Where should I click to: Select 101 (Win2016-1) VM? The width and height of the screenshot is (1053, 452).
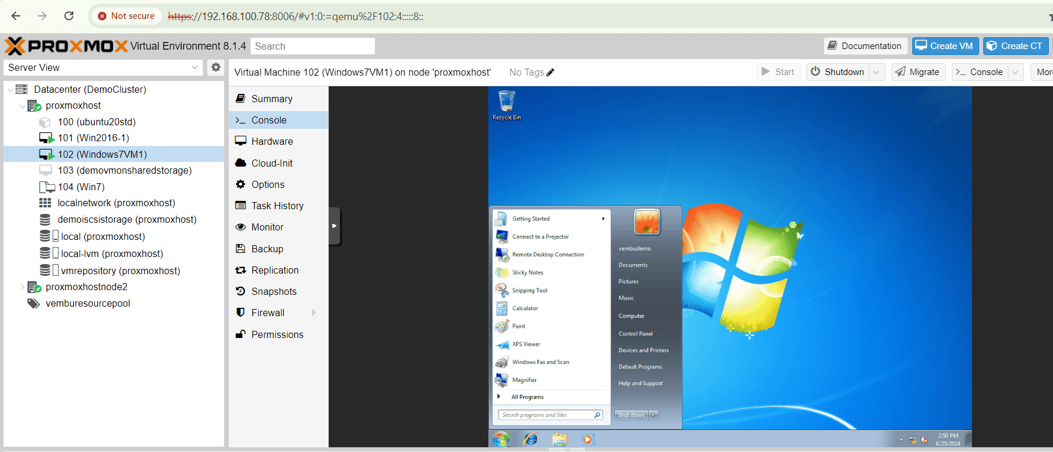[x=114, y=138]
